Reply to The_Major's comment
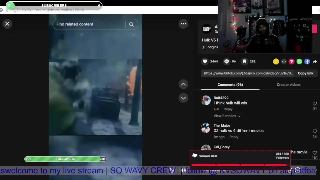 click(234, 137)
